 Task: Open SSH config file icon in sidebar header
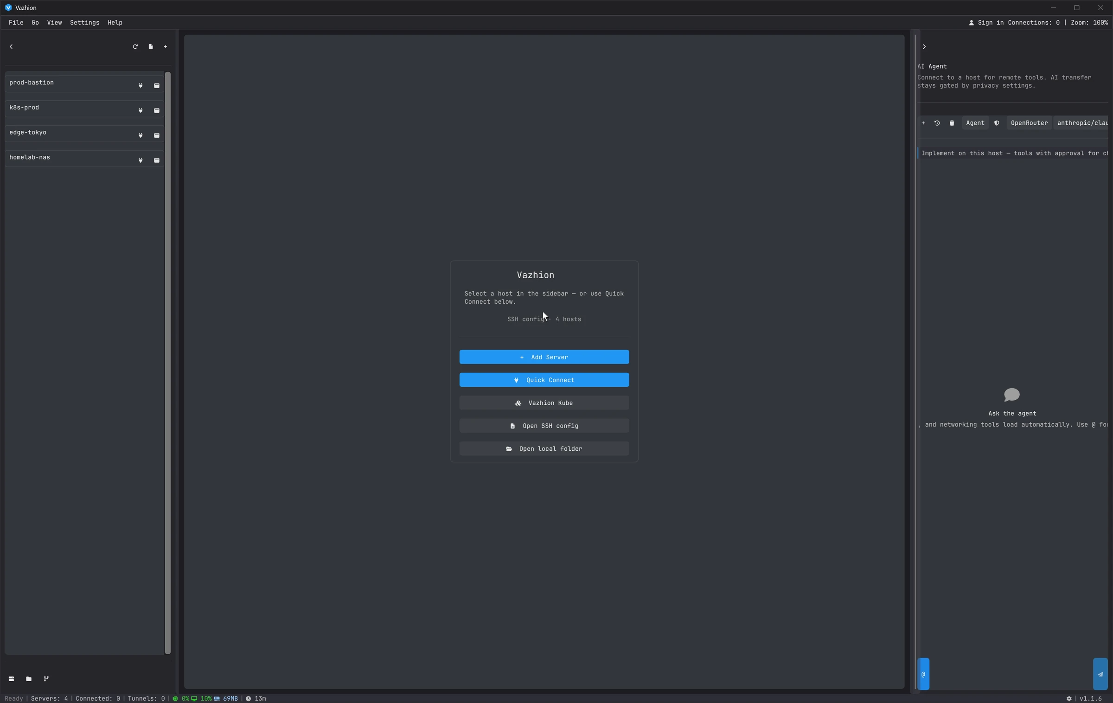(x=151, y=46)
